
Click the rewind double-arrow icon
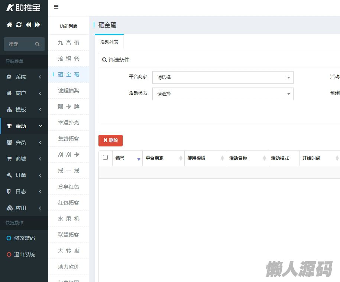point(28,25)
